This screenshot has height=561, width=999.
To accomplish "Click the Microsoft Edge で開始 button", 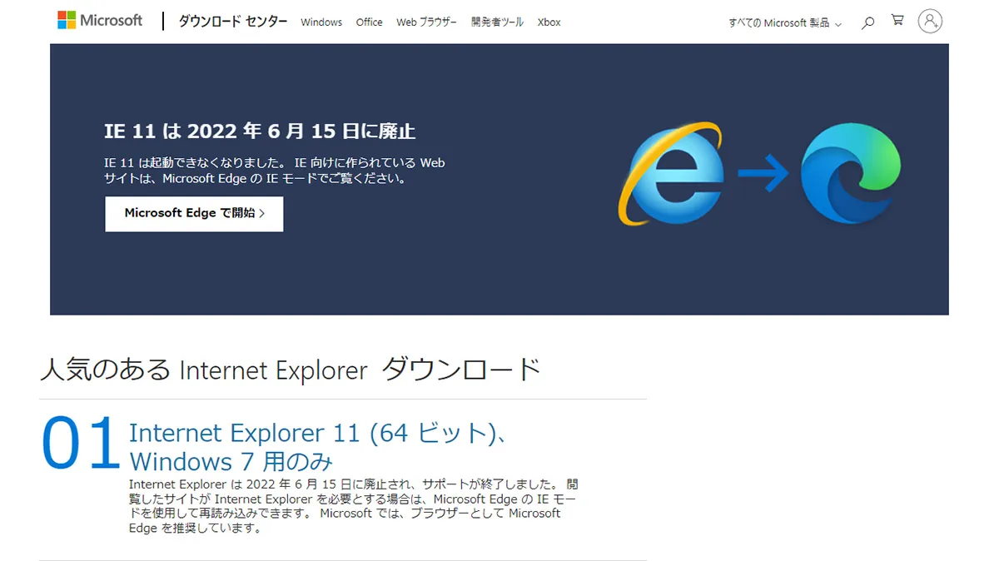I will tap(193, 213).
